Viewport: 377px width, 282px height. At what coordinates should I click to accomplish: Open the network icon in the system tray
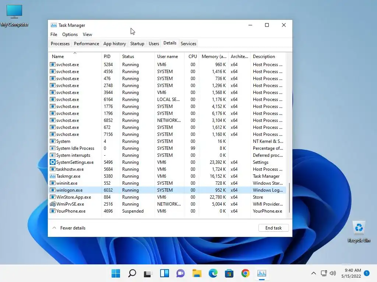(324, 273)
